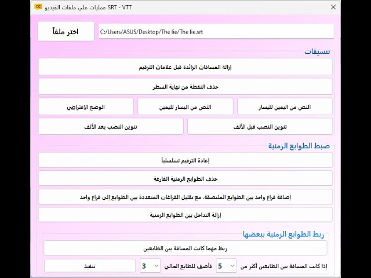Run إعادة الترقيم تسلسلياً renumbering button

click(x=185, y=160)
